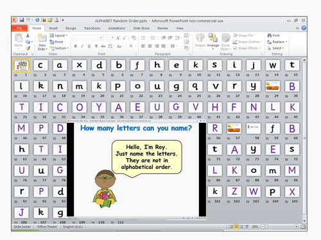Toggle Bold formatting

76,46
